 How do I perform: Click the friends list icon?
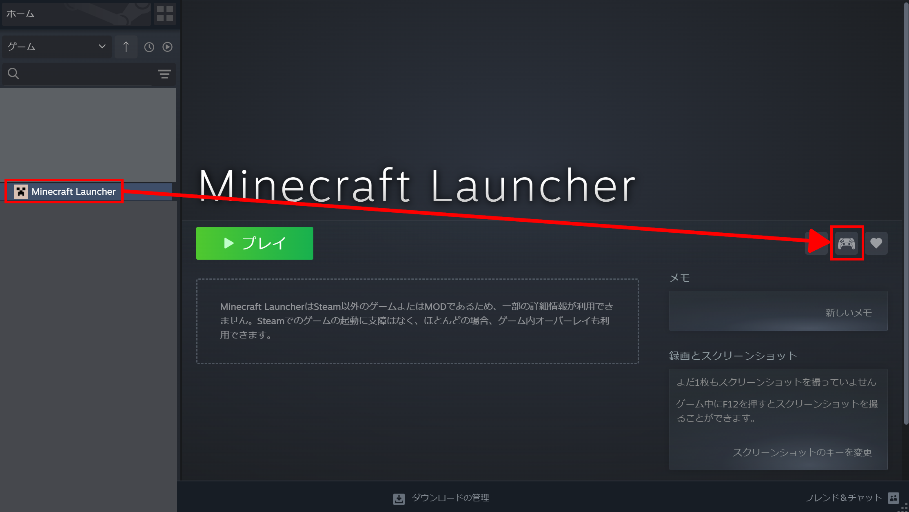(x=893, y=498)
